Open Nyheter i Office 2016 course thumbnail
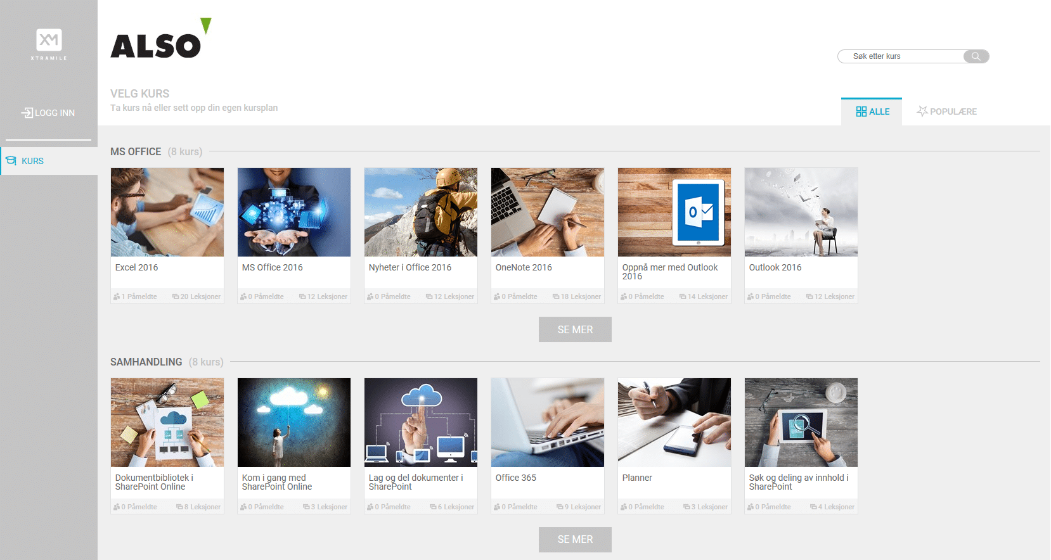Screen dimensions: 1051x560 421,212
